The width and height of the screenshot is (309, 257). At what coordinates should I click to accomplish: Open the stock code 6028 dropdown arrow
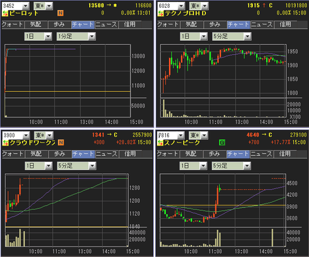click(182, 6)
